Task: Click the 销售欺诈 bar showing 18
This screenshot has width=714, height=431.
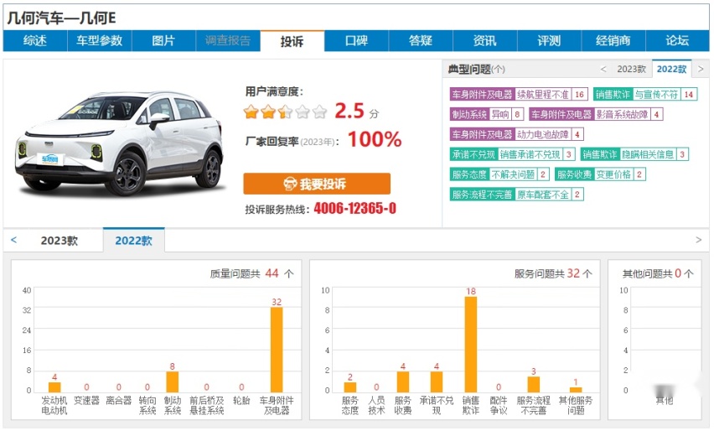Action: pyautogui.click(x=471, y=345)
